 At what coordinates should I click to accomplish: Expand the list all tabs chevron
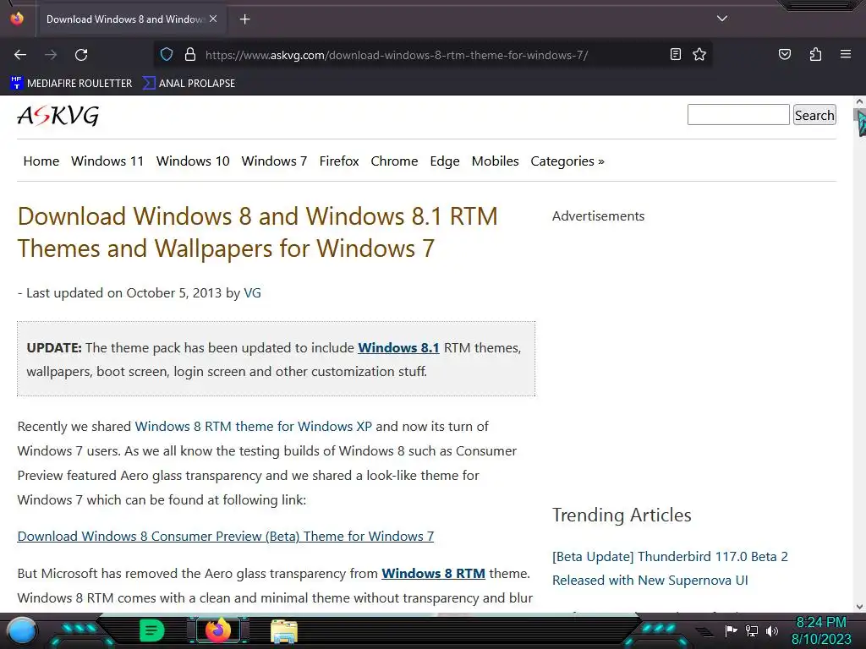coord(722,19)
